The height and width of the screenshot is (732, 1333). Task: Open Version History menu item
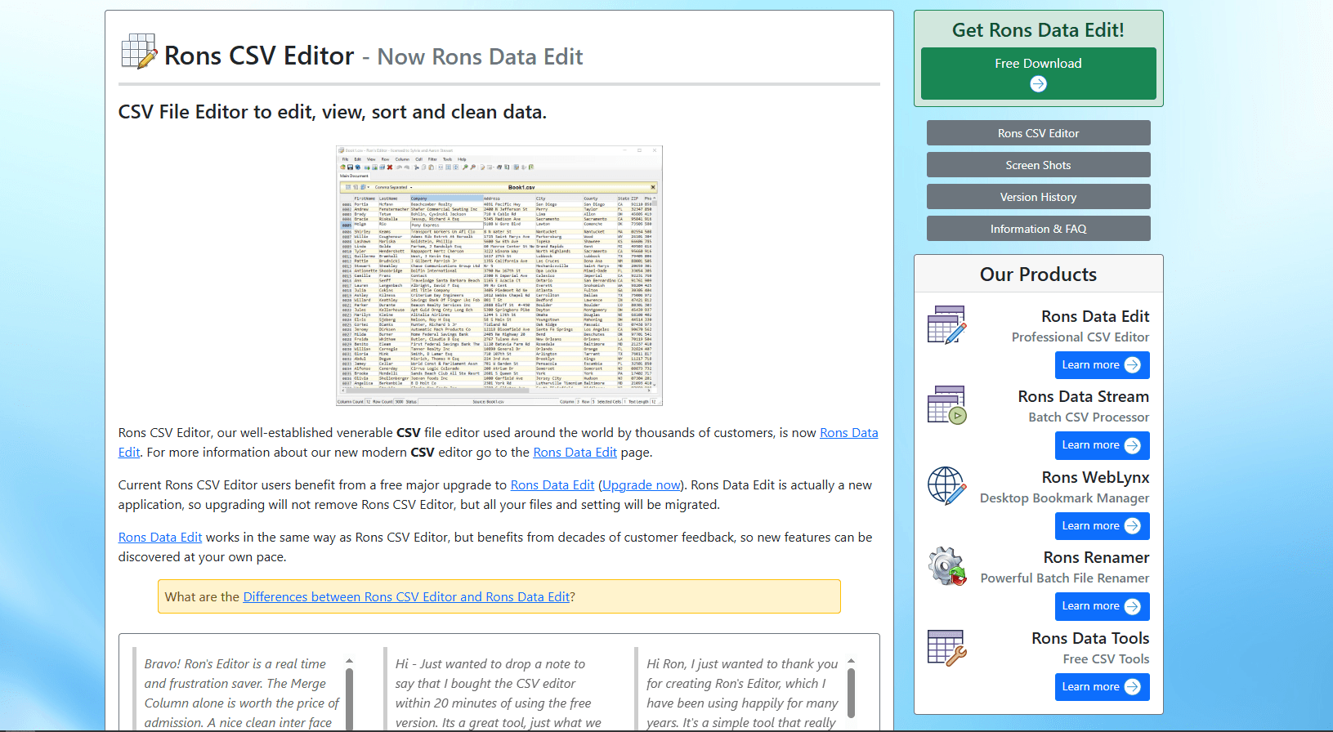(x=1038, y=197)
